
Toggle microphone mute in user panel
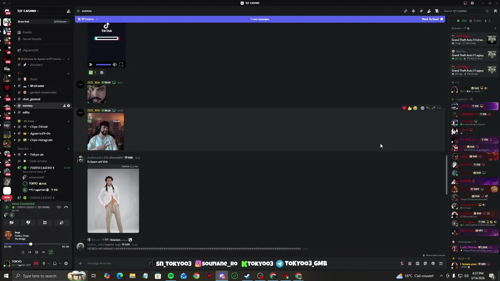(x=44, y=264)
